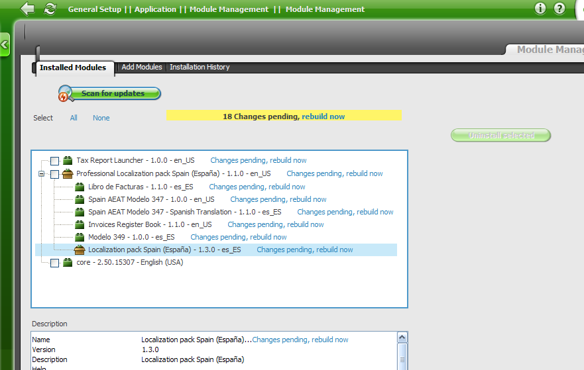Image resolution: width=584 pixels, height=370 pixels.
Task: Select All modules link
Action: click(74, 118)
